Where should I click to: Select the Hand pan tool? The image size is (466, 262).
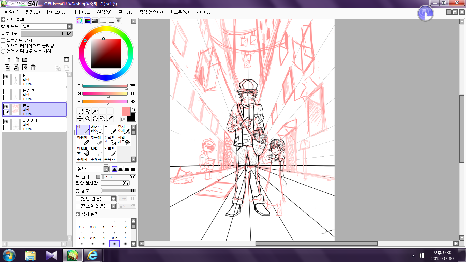(102, 118)
